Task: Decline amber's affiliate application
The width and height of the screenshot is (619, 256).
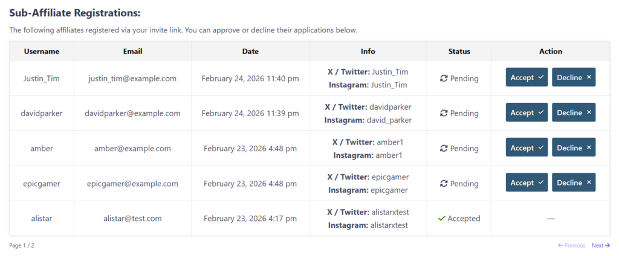Action: pyautogui.click(x=573, y=148)
